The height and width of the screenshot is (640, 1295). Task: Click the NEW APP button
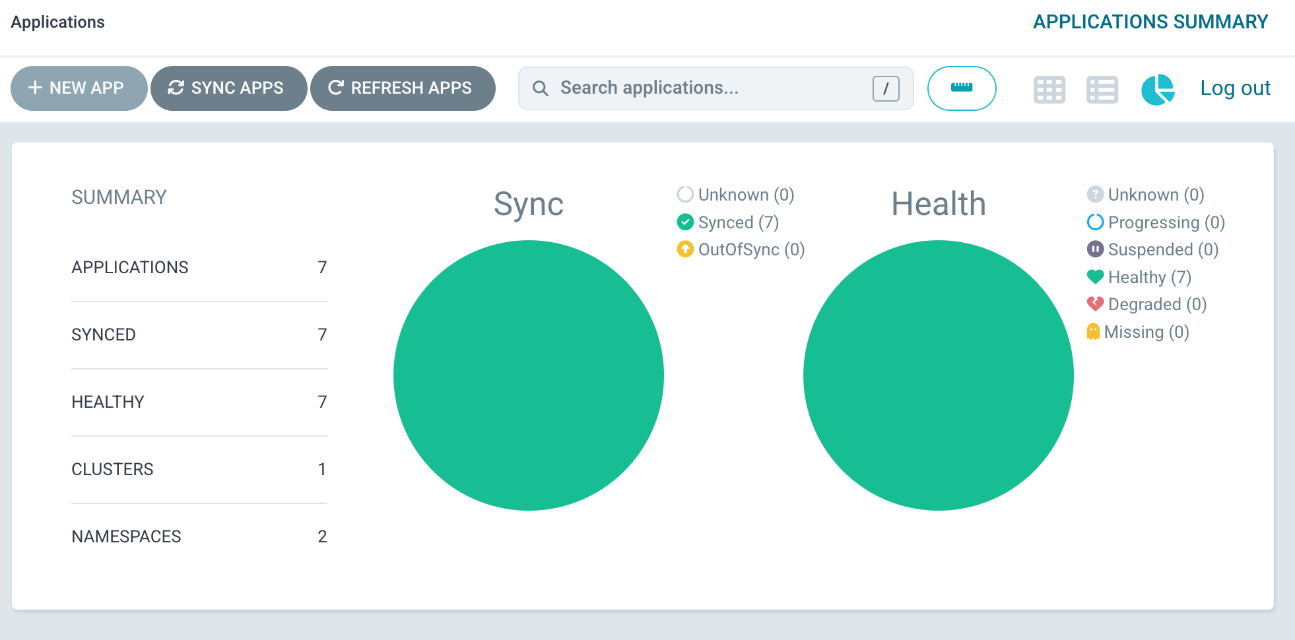tap(79, 88)
